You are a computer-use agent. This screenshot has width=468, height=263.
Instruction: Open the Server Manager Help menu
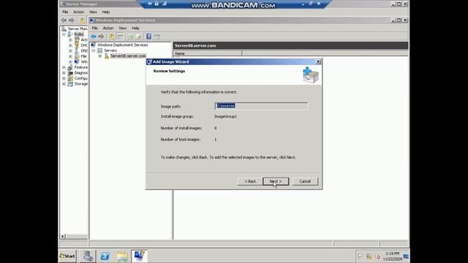106,12
